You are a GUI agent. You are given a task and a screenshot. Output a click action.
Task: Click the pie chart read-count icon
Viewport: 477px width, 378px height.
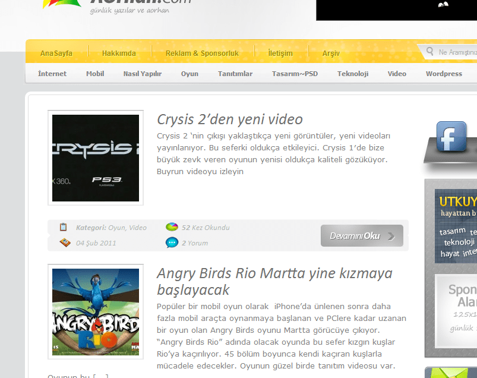[172, 226]
